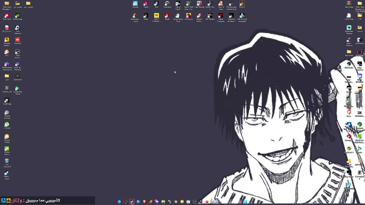This screenshot has height=205, width=365.
Task: Open the Clash of Clans shortcut
Action: pos(221,6)
